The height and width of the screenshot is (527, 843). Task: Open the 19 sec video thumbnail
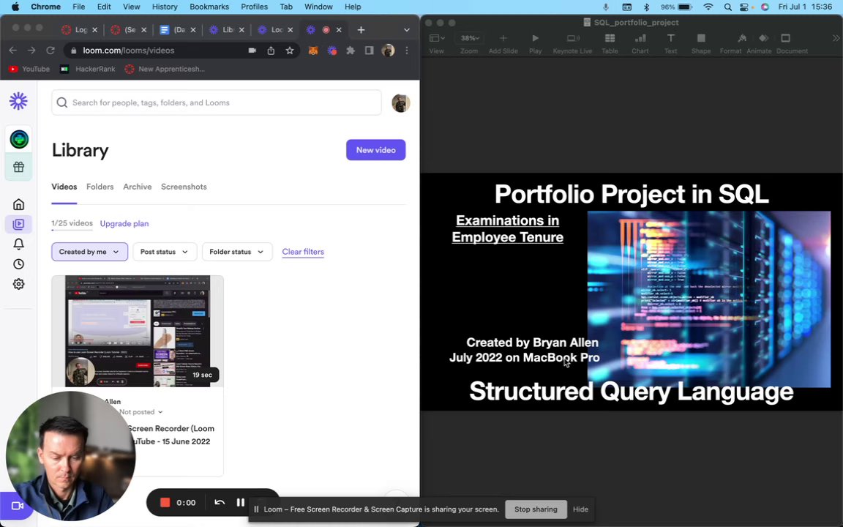(138, 332)
